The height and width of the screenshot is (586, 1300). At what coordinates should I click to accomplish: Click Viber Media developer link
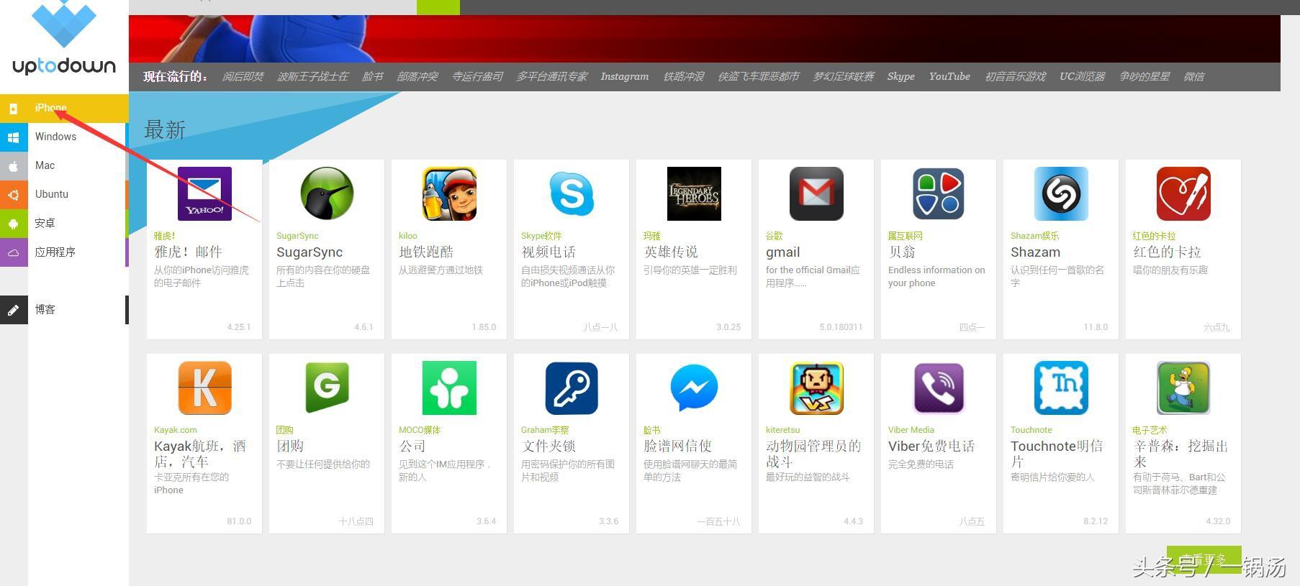coord(911,430)
